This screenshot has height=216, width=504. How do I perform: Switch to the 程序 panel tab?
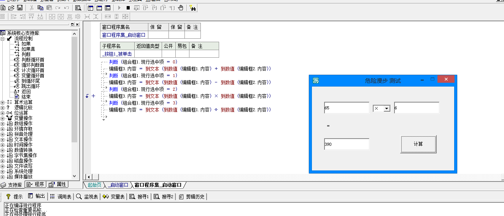(x=36, y=184)
